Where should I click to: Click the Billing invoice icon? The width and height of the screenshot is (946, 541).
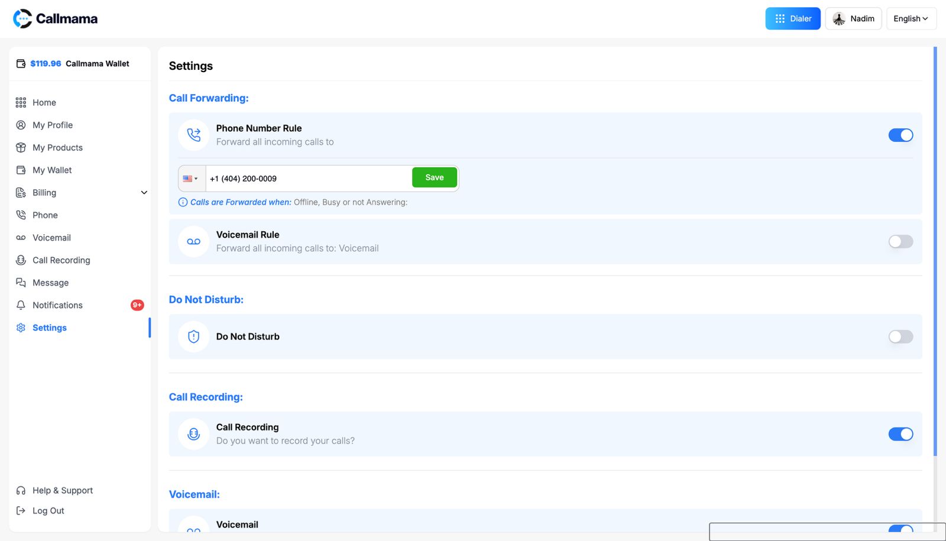coord(21,192)
